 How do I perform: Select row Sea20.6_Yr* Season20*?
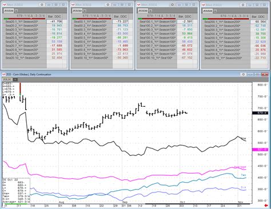coord(25,42)
